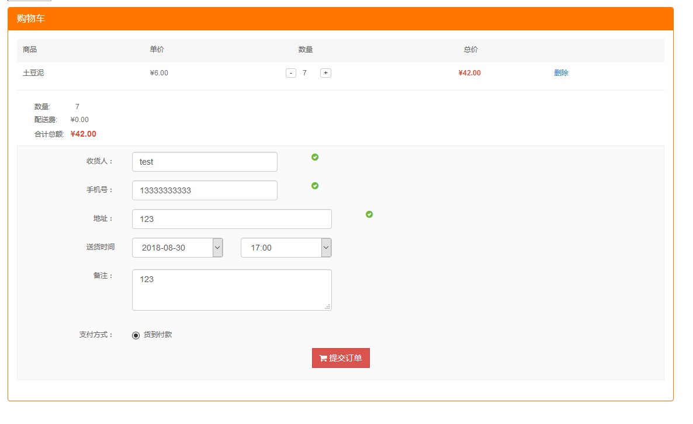Click the 支付方式 label
The width and height of the screenshot is (693, 424).
pos(96,335)
